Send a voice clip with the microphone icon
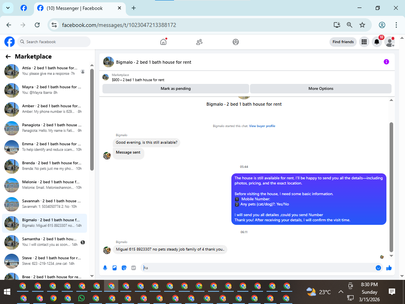The image size is (405, 304). 105,268
